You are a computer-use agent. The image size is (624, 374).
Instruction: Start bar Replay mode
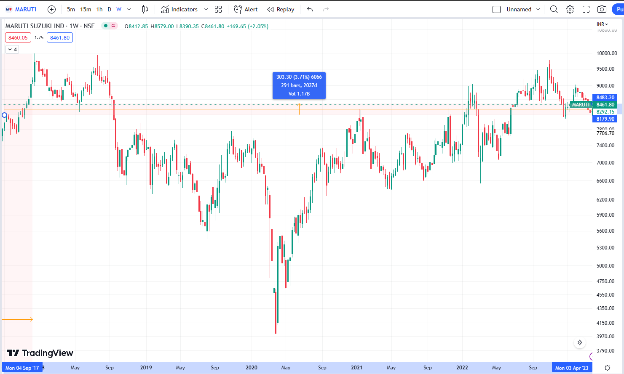tap(281, 9)
